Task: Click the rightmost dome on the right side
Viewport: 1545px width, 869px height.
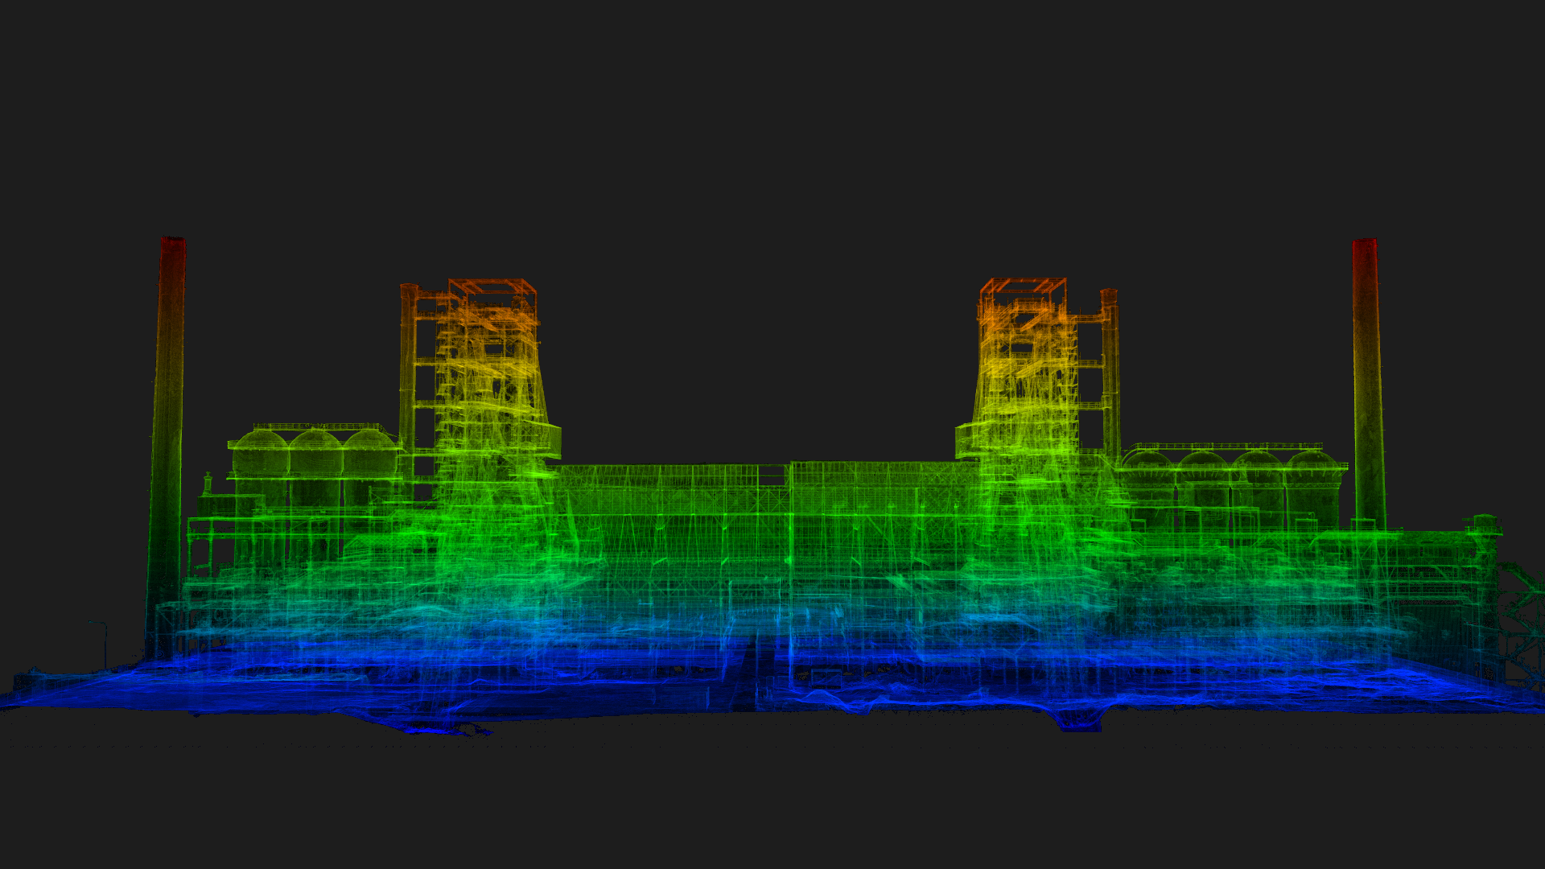Action: pos(1312,462)
